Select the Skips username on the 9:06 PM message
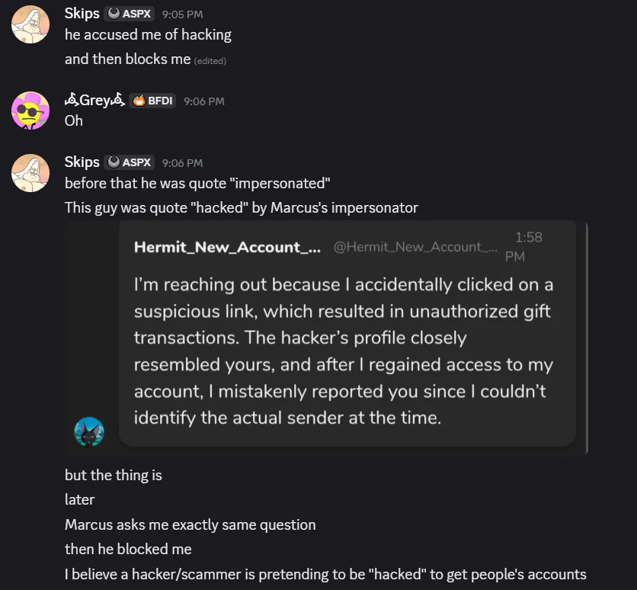Screen dimensions: 637x590 click(x=82, y=162)
